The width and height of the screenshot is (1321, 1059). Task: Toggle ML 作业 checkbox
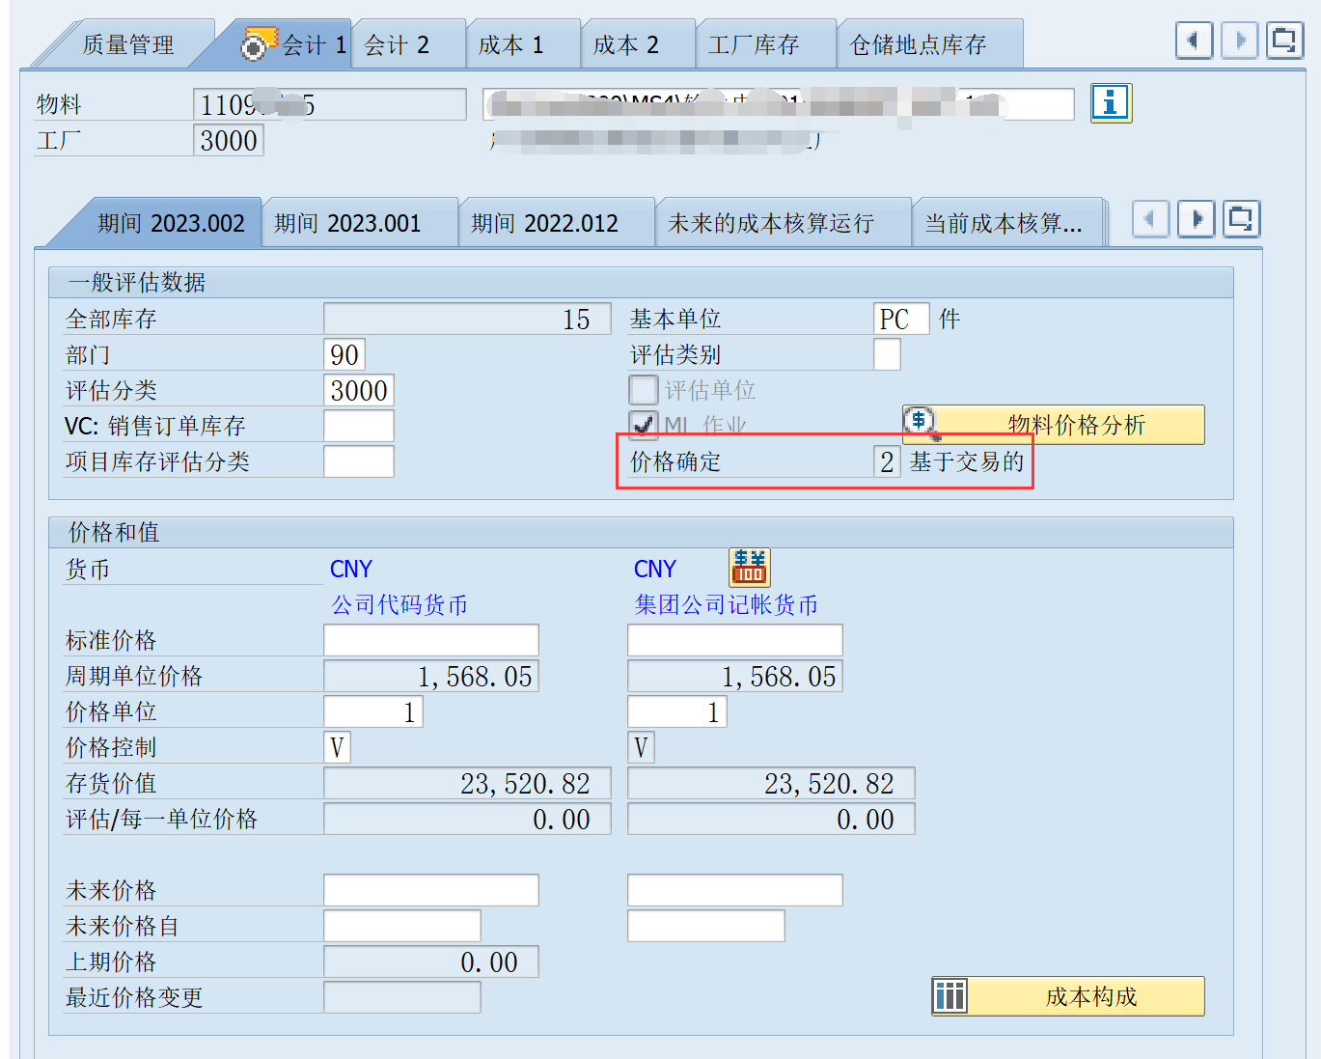(644, 426)
